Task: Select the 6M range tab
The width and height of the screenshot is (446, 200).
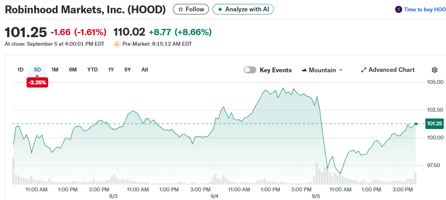Action: click(x=73, y=70)
